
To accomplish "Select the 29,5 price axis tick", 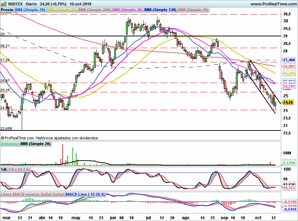I will [287, 29].
